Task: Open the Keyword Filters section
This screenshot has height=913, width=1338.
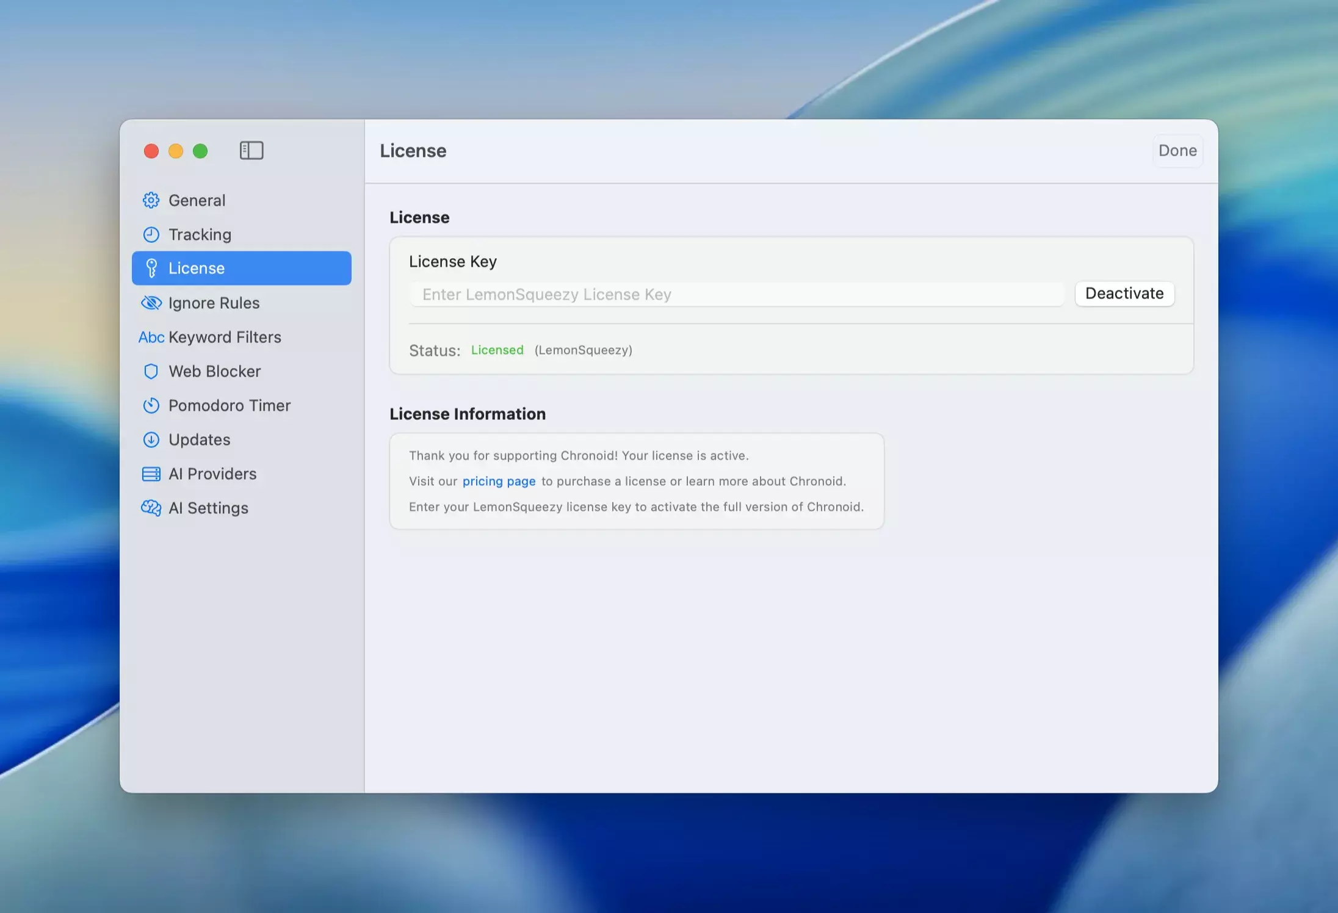Action: pos(225,337)
